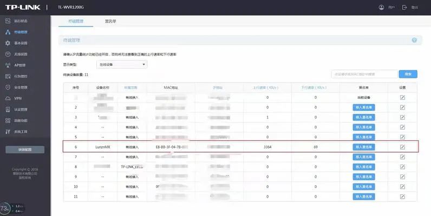Open 认证管理 (authentication management) in sidebar

click(x=16, y=110)
